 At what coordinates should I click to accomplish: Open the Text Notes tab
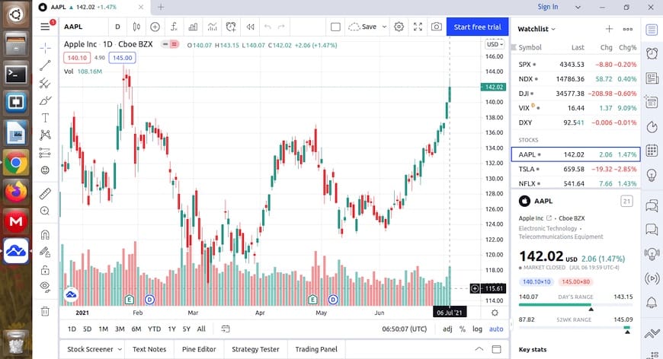click(149, 349)
